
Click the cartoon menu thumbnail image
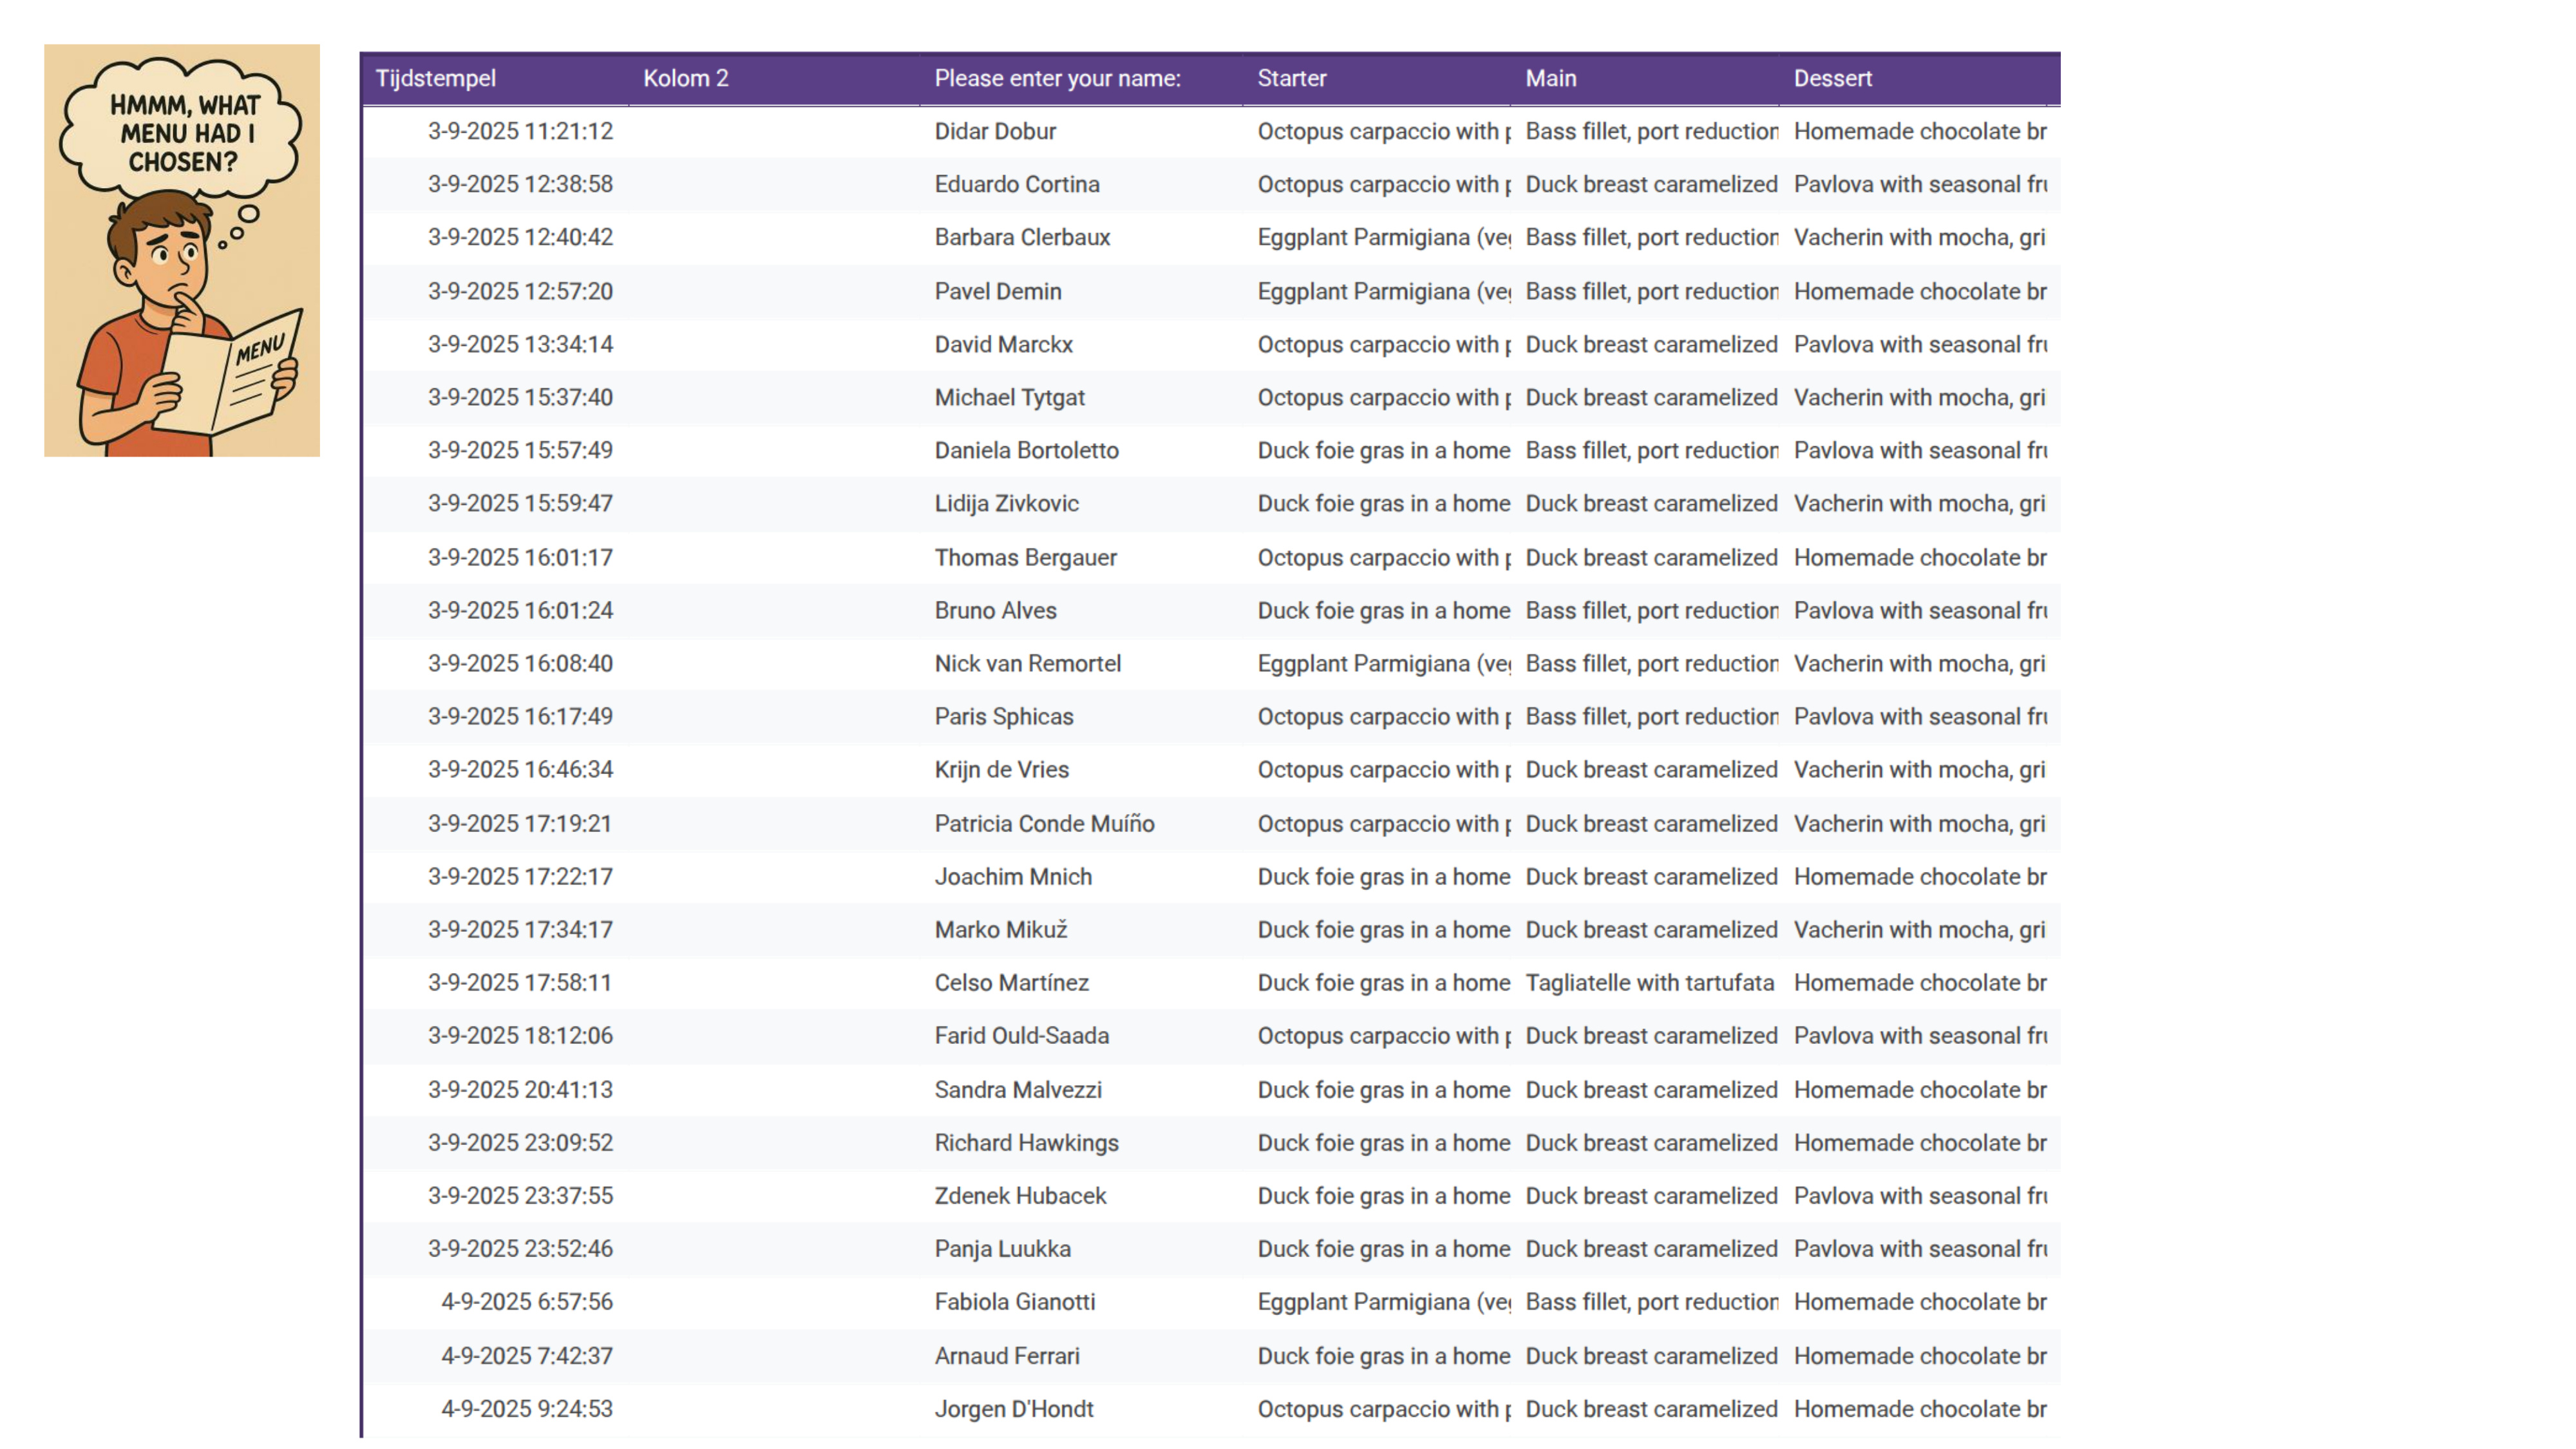point(181,250)
